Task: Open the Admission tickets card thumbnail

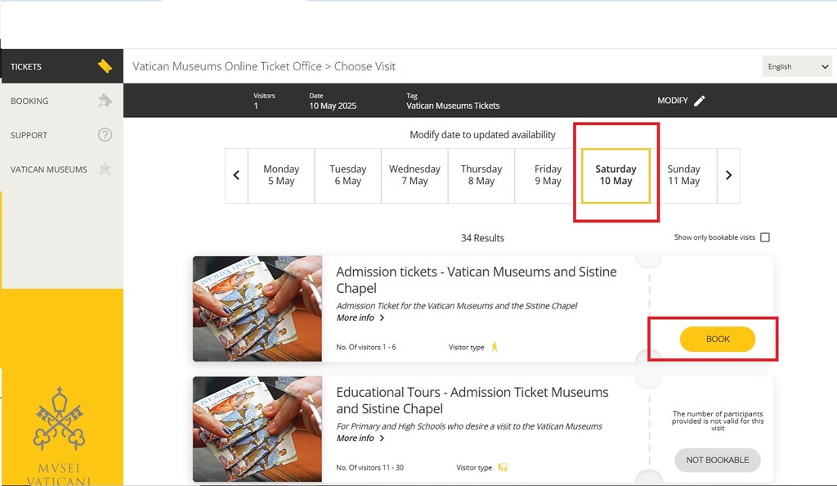Action: point(257,308)
